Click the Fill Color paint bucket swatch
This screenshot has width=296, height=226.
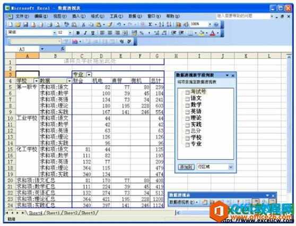[202, 33]
